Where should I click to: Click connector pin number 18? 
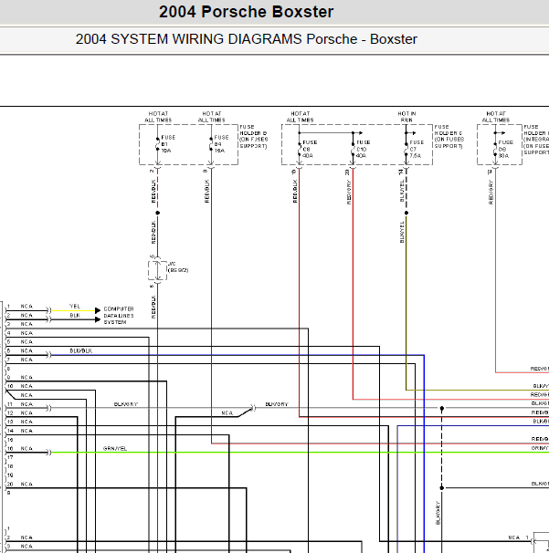pyautogui.click(x=10, y=466)
